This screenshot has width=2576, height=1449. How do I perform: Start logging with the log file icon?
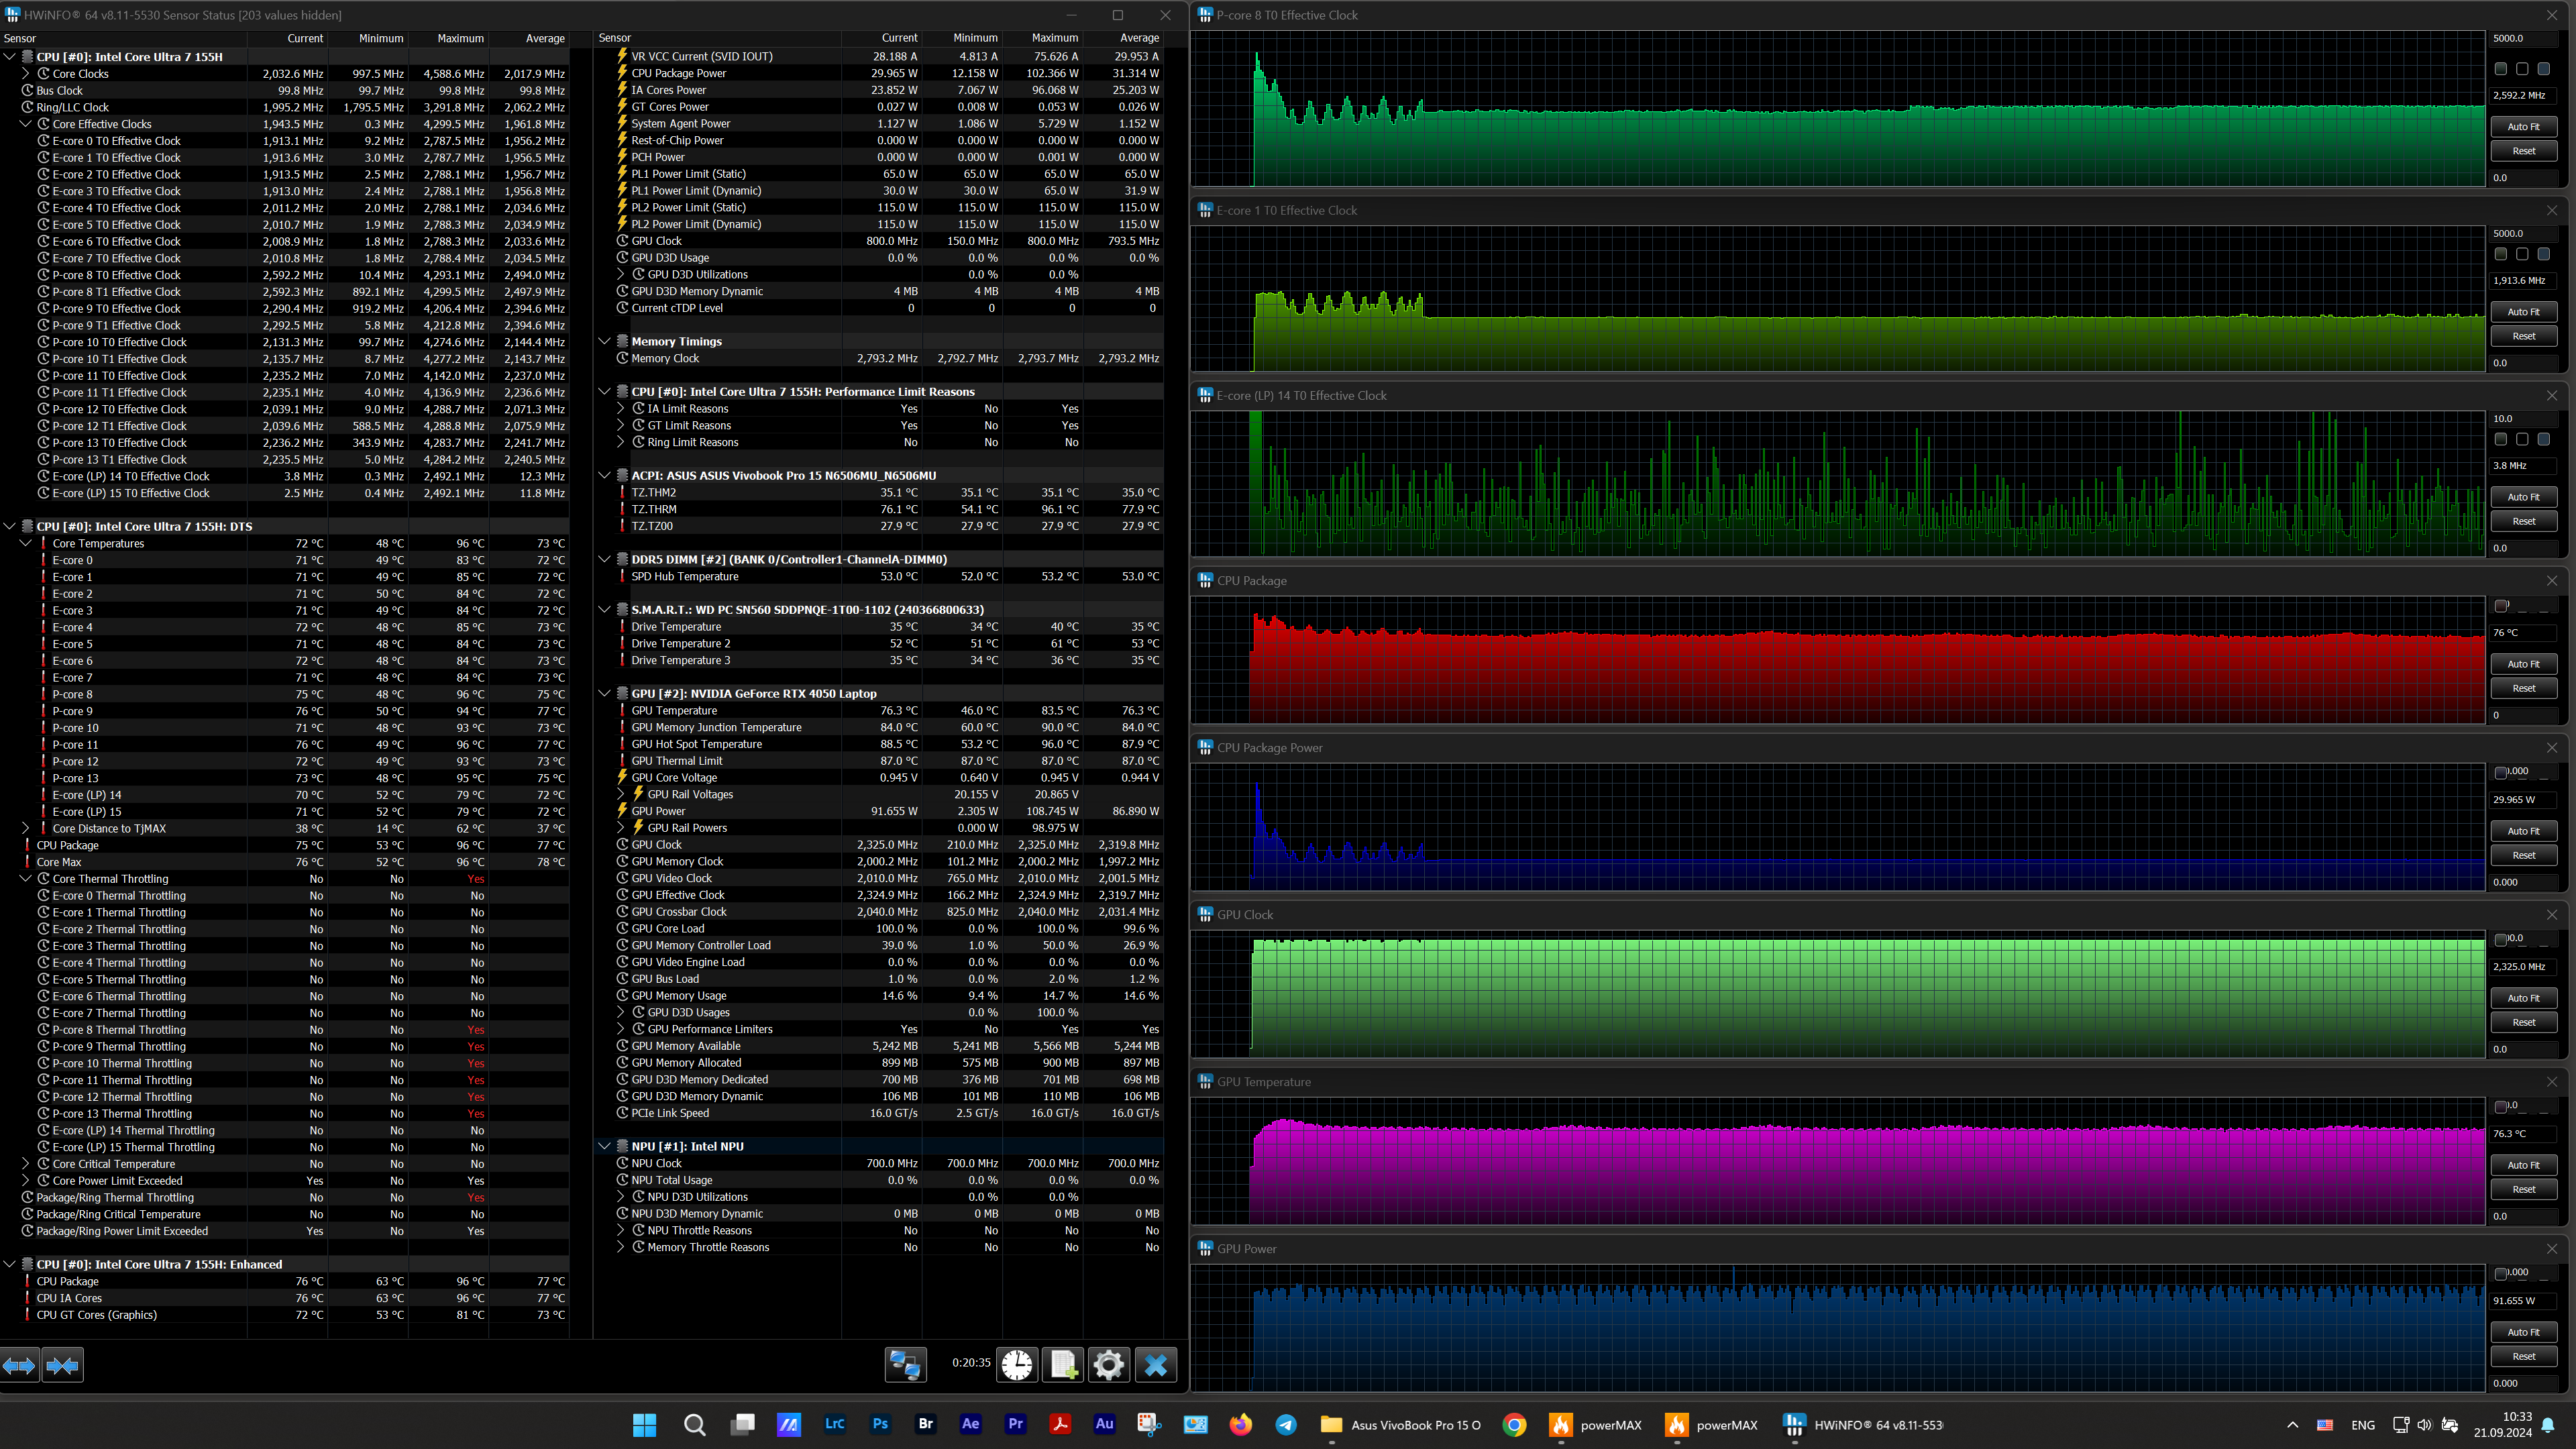tap(1063, 1365)
